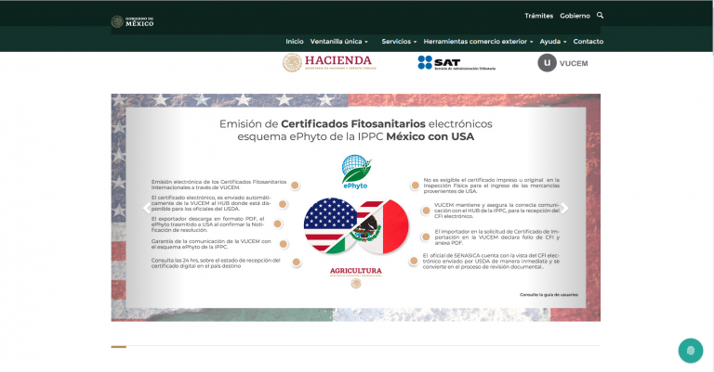Screen dimensions: 714x372
Task: Expand the Ventanilla única dropdown
Action: 338,42
